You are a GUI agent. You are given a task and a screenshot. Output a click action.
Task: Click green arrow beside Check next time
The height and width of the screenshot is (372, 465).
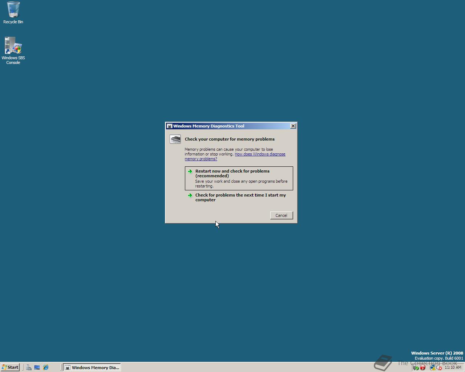[x=190, y=195]
